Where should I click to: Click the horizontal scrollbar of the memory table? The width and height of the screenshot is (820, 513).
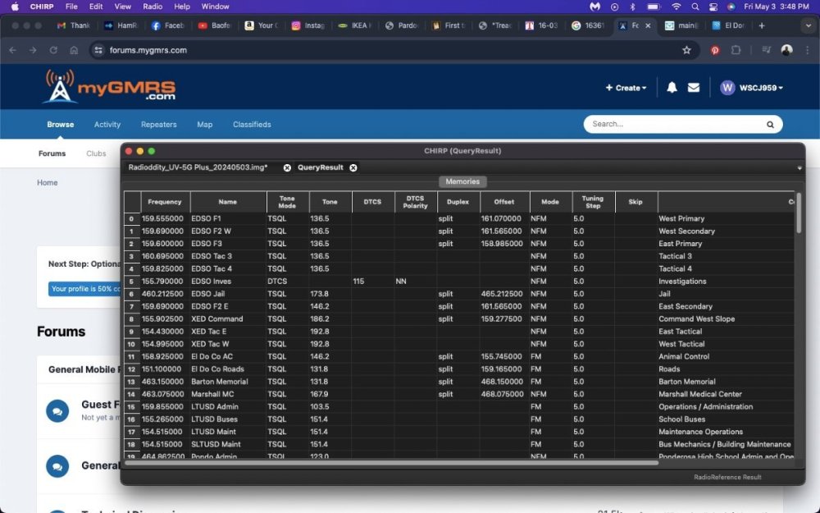[x=394, y=463]
